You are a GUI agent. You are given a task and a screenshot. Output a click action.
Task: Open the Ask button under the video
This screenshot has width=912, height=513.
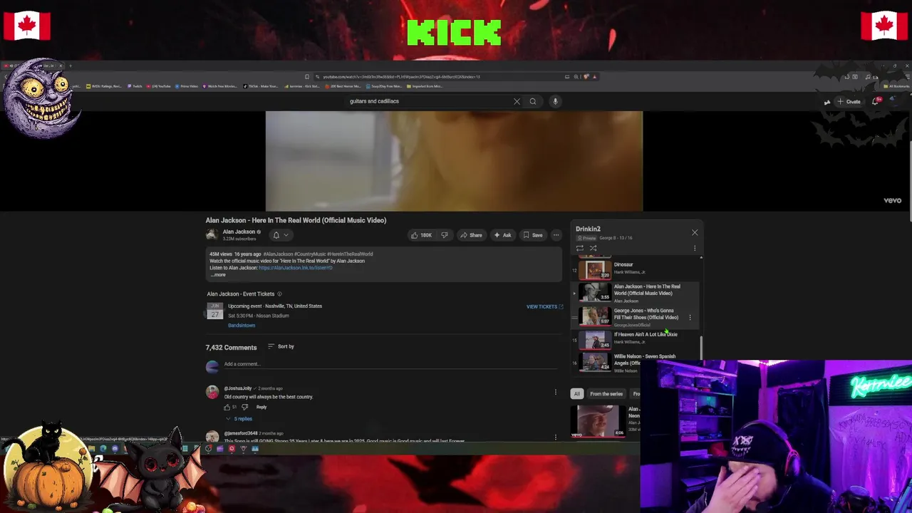pos(502,235)
